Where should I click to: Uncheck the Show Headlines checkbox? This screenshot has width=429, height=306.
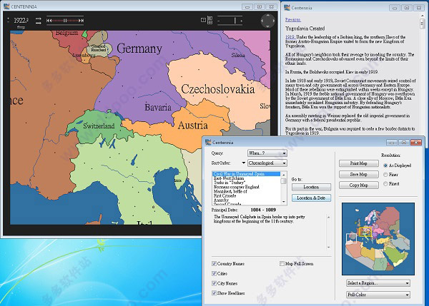214,293
